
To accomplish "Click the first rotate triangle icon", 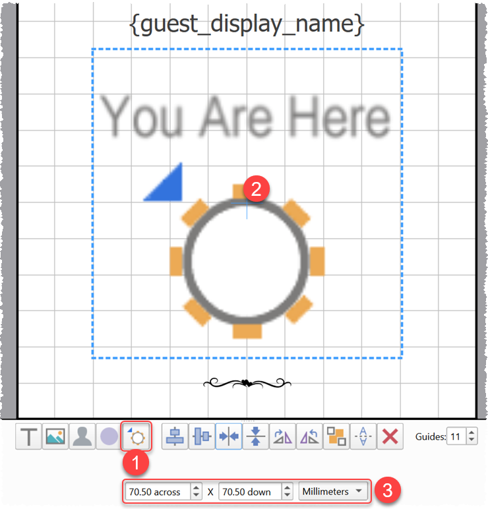I will coord(283,436).
